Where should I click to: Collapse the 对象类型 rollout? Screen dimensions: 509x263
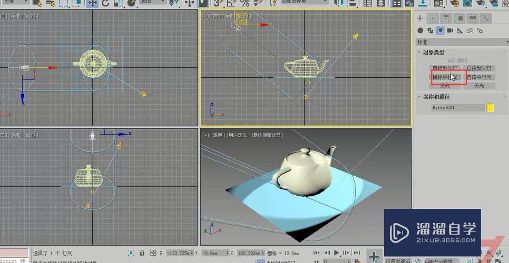tap(434, 53)
